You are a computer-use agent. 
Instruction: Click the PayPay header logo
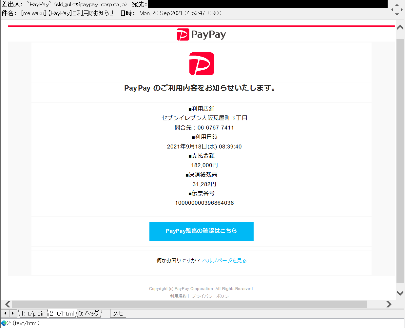tap(201, 35)
